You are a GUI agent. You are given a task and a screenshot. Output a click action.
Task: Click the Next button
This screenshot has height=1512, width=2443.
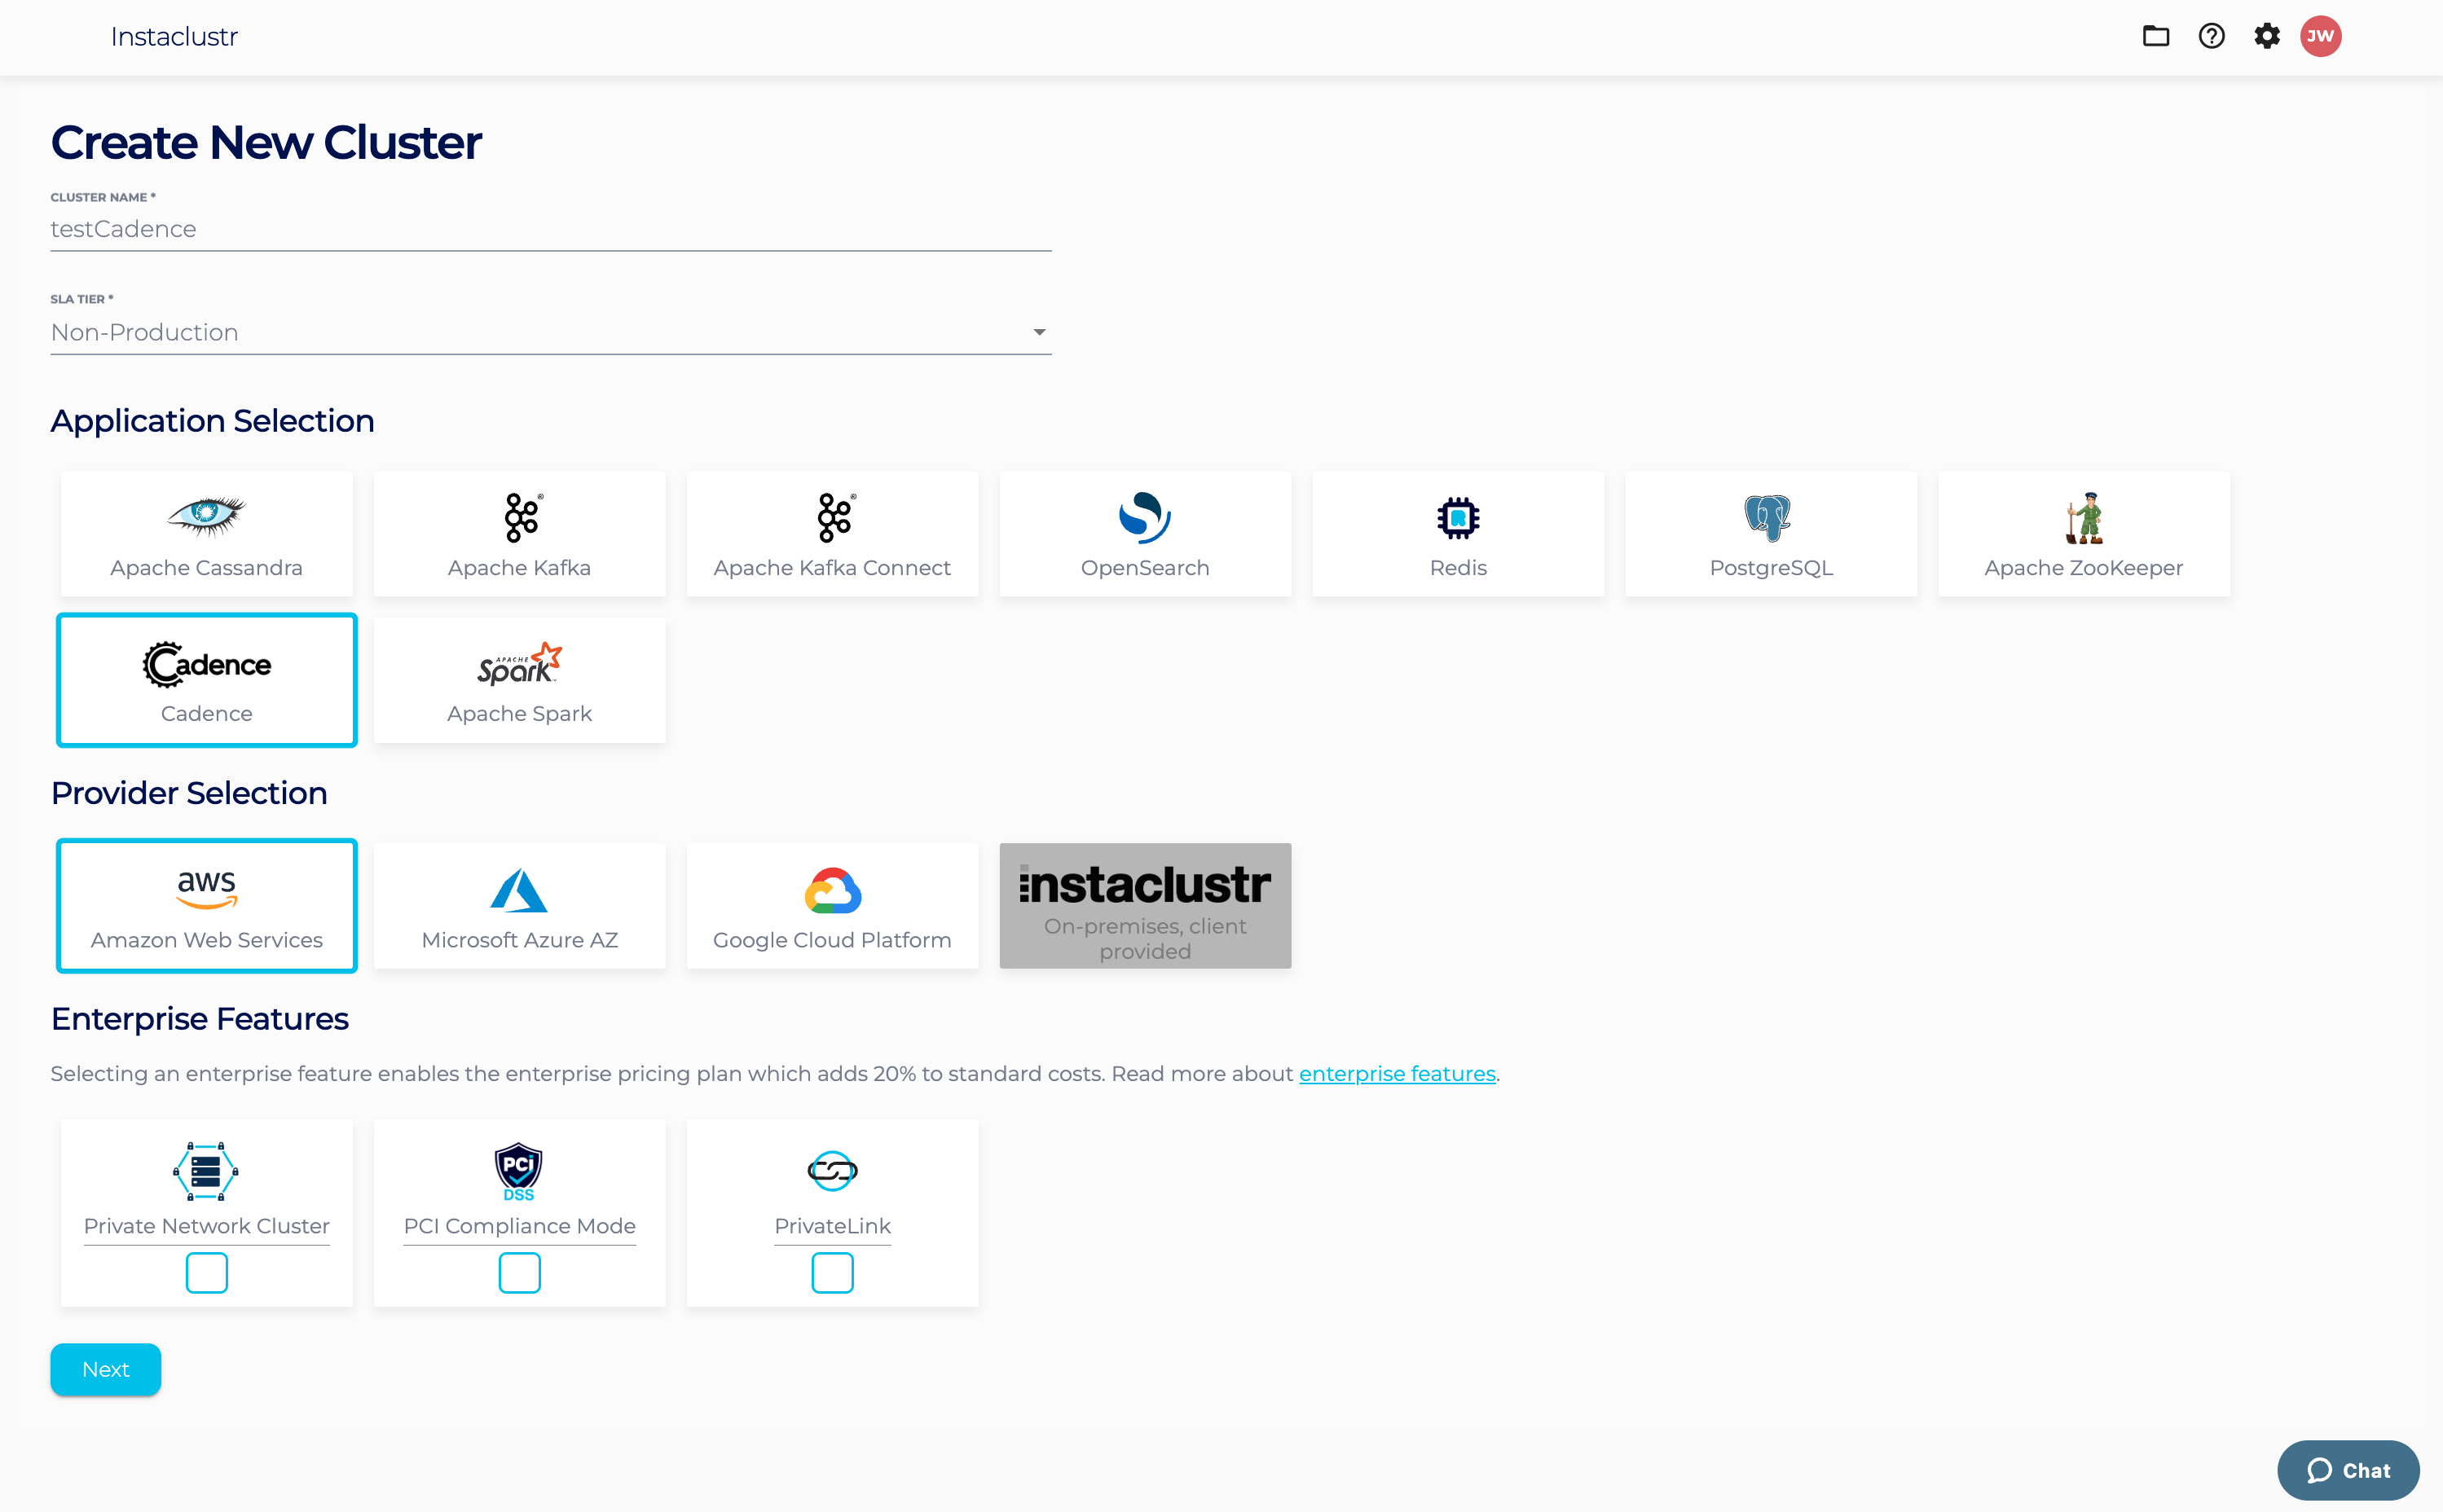[x=105, y=1369]
